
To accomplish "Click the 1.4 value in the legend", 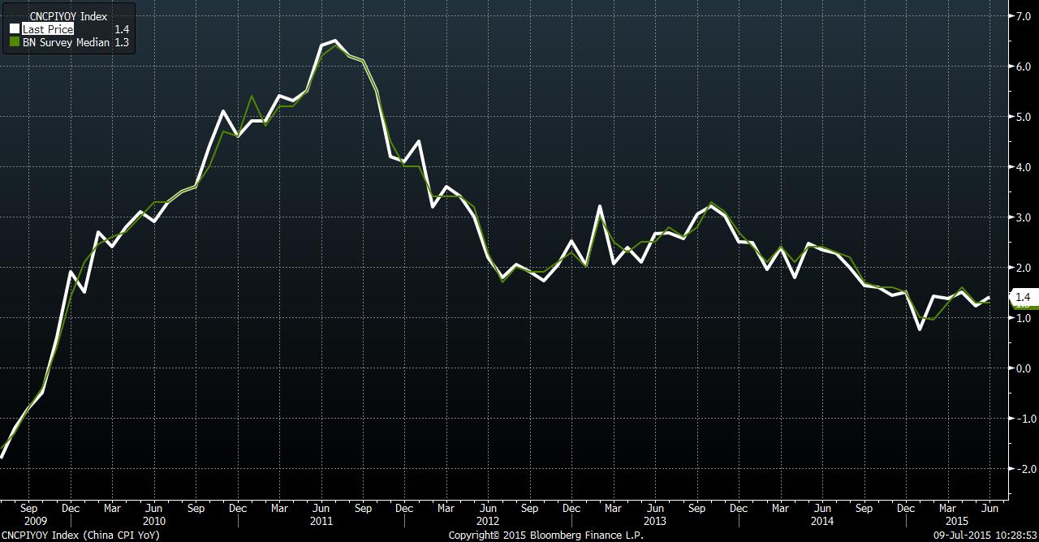I will pos(122,29).
